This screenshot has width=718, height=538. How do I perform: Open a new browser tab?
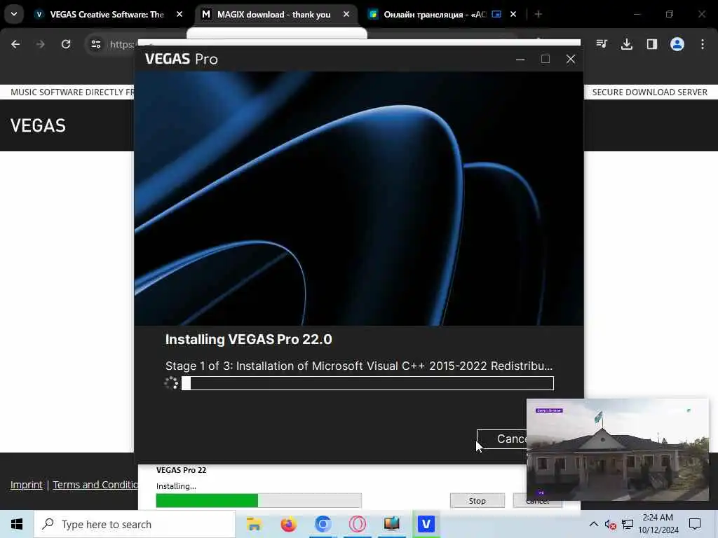(538, 15)
